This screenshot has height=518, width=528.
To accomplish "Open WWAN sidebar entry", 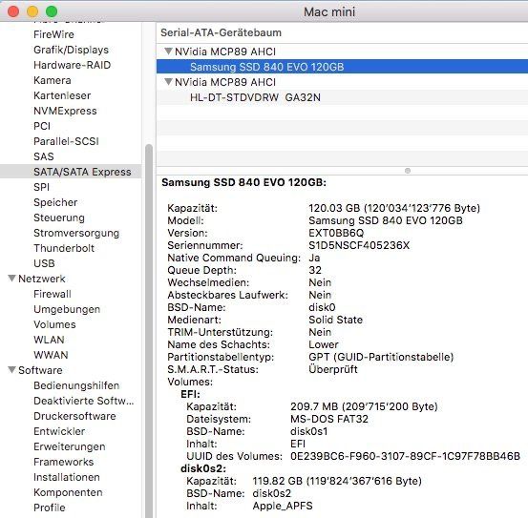I will (51, 355).
